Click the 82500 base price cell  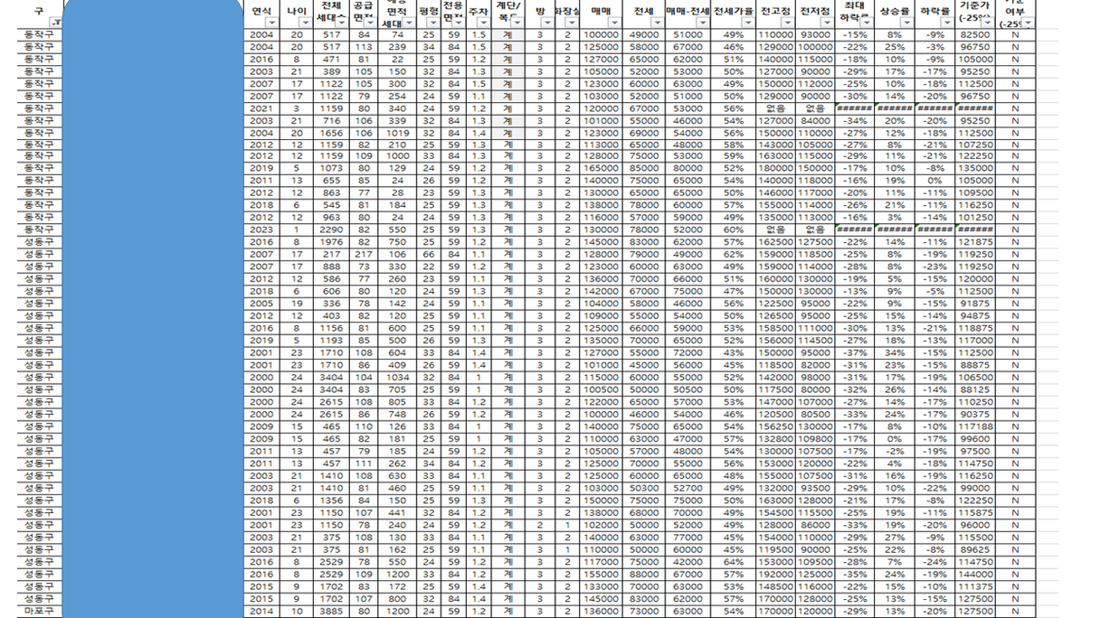point(973,33)
